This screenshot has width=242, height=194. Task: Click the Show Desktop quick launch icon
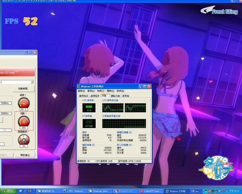point(21,191)
